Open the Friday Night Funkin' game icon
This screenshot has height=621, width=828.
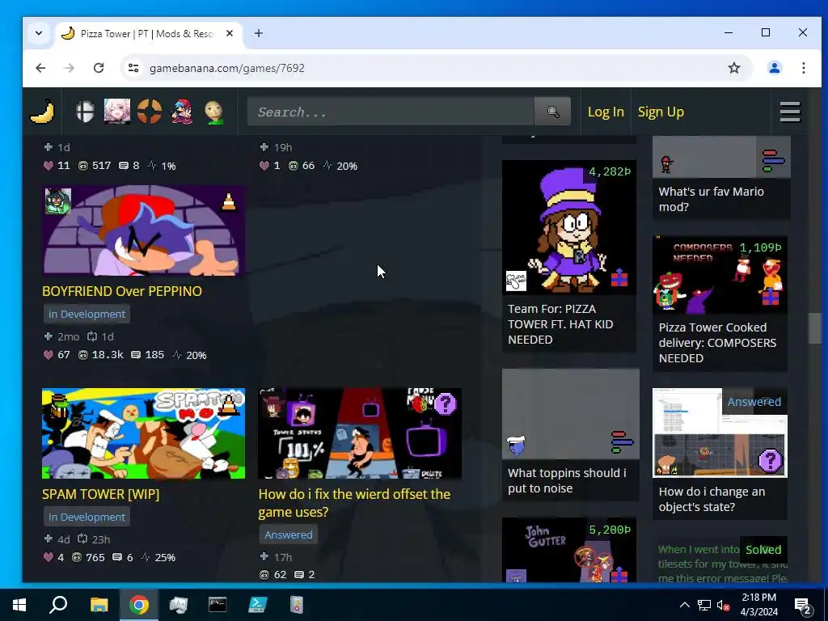tap(182, 112)
